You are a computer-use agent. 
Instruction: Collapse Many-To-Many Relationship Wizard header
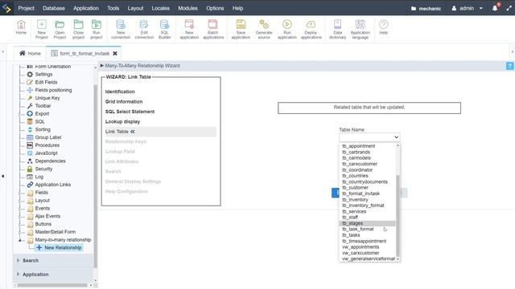click(102, 66)
